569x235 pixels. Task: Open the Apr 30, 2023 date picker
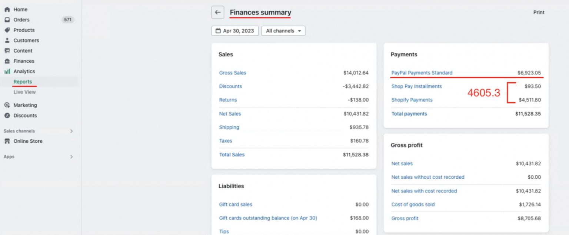[234, 31]
